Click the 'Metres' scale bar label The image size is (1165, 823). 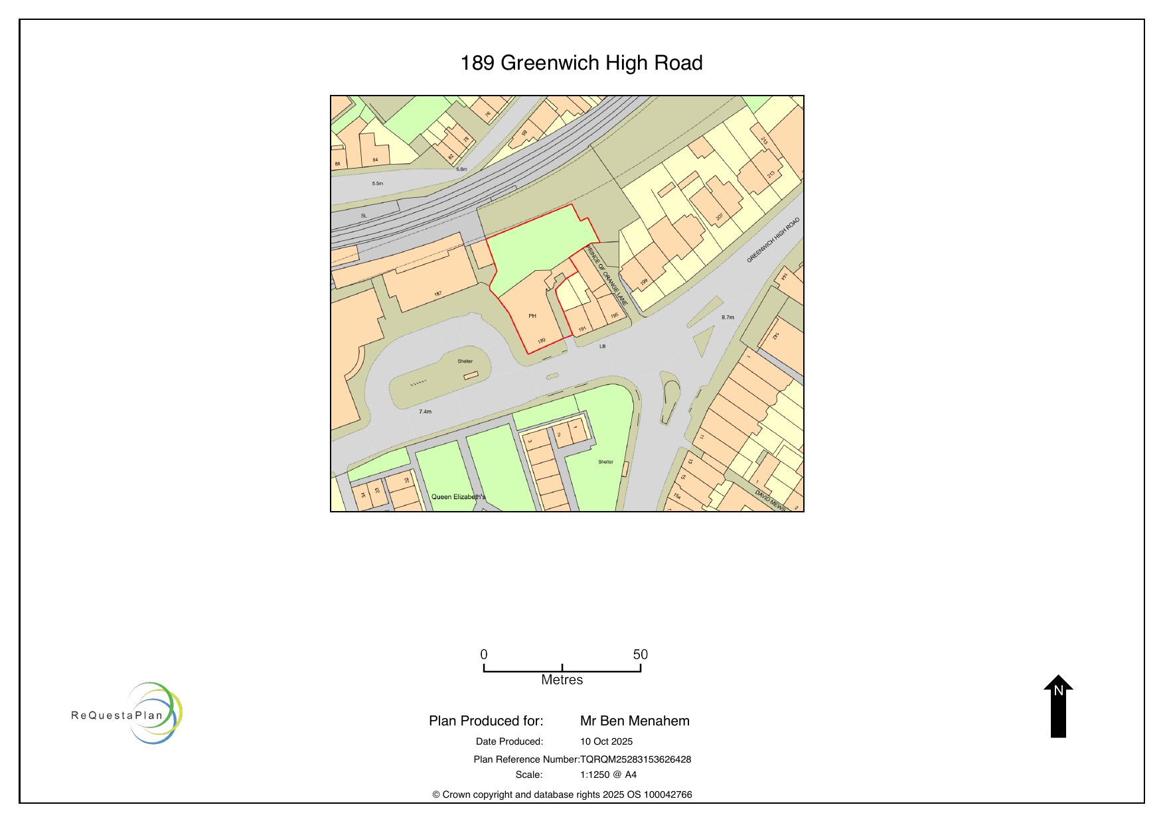tap(562, 680)
